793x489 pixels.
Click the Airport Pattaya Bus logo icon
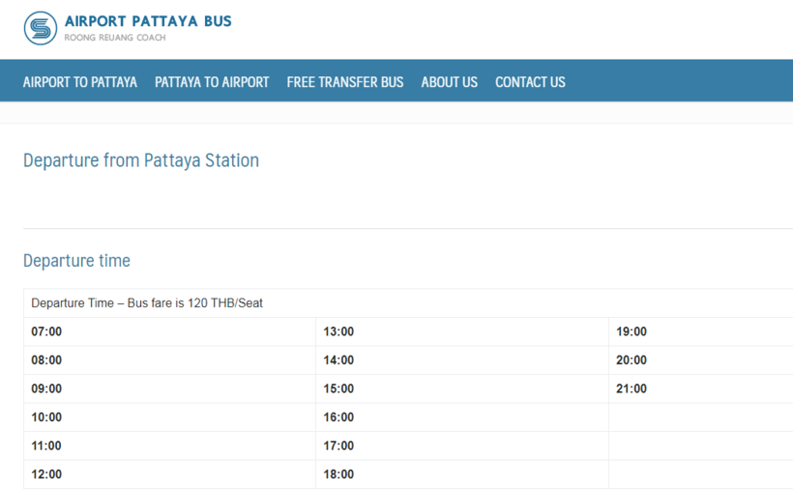41,28
